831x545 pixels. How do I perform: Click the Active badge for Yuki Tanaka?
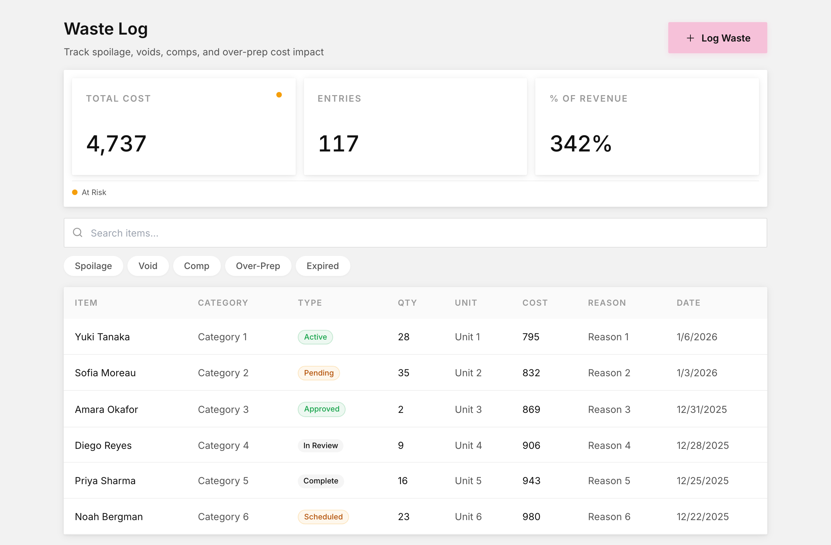click(315, 337)
